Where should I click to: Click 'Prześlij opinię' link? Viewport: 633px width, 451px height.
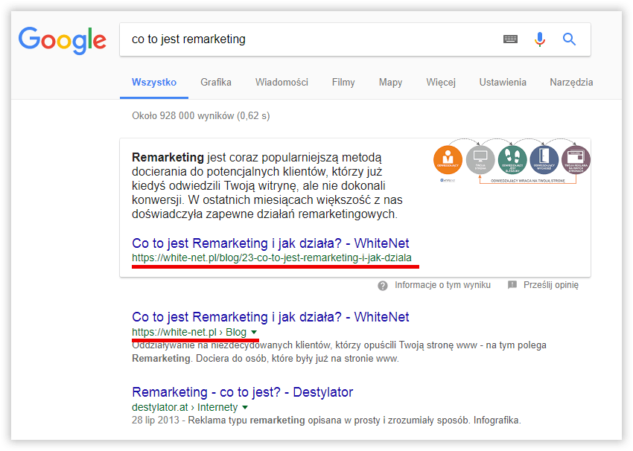(x=551, y=285)
